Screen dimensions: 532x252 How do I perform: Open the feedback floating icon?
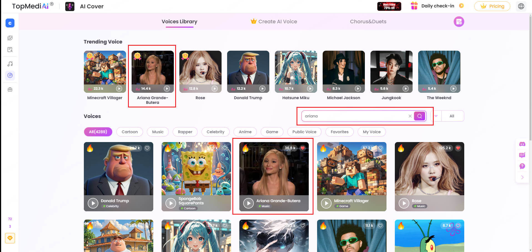click(522, 155)
